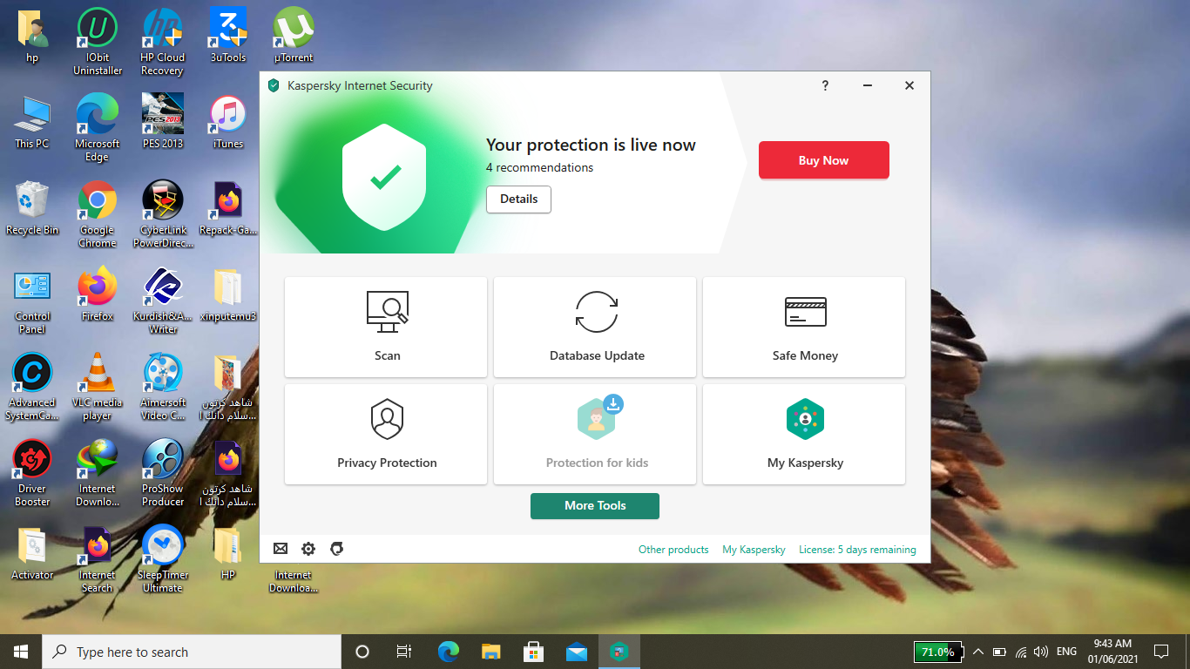
Task: Open My Kaspersky footer link
Action: click(x=754, y=550)
